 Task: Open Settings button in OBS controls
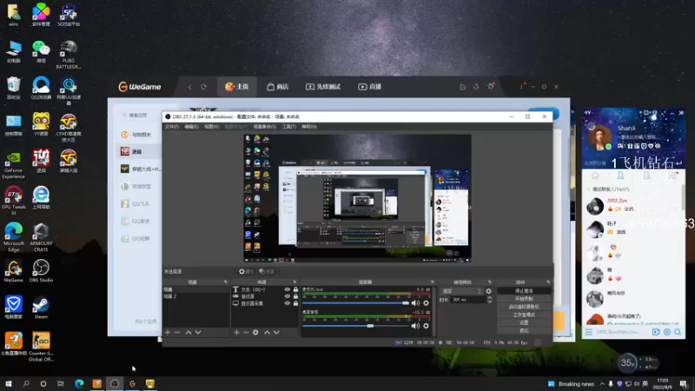coord(524,322)
